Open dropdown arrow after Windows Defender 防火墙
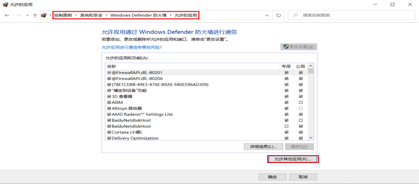This screenshot has height=184, width=419. coord(171,15)
